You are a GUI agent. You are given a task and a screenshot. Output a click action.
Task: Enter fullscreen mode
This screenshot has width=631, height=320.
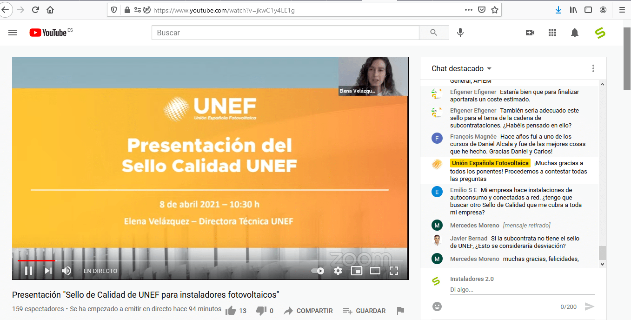394,270
